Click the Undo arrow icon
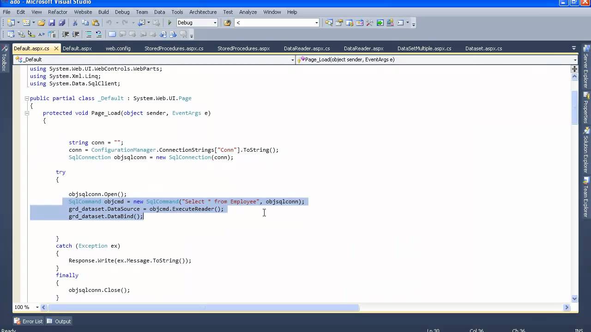This screenshot has width=591, height=332. point(109,23)
